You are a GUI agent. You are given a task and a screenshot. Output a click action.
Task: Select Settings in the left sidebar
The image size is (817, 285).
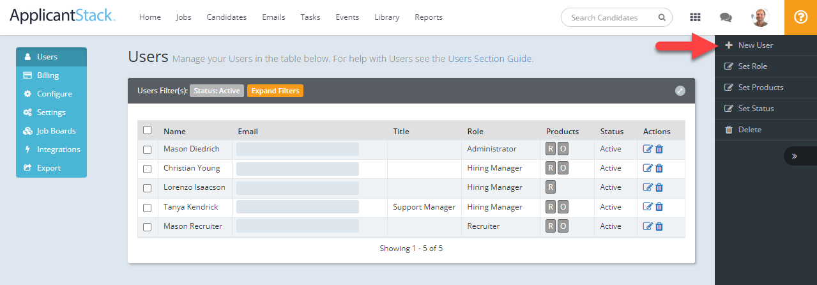click(51, 112)
